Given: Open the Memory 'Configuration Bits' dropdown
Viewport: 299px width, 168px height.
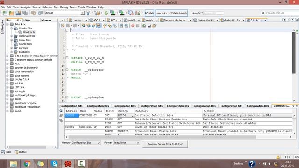Looking at the screenshot, I should [x=86, y=143].
